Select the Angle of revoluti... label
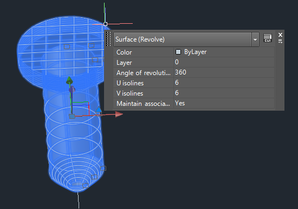Image resolution: width=298 pixels, height=209 pixels. point(143,72)
